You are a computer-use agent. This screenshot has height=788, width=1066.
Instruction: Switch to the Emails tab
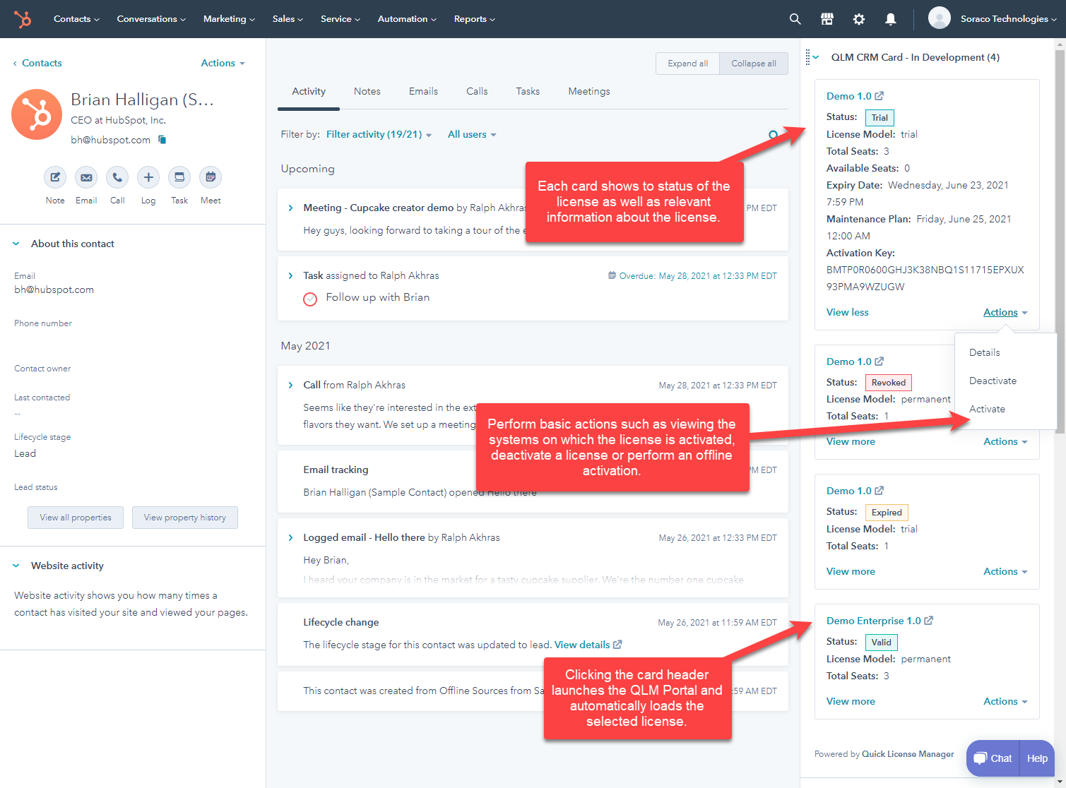423,92
